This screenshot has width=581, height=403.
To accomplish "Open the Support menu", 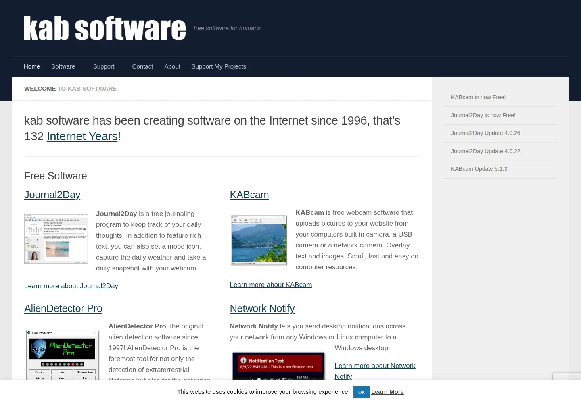I will [104, 66].
